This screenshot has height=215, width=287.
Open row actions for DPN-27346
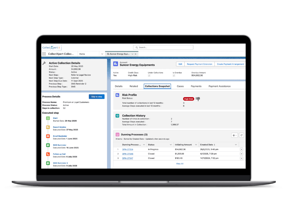tap(241, 154)
